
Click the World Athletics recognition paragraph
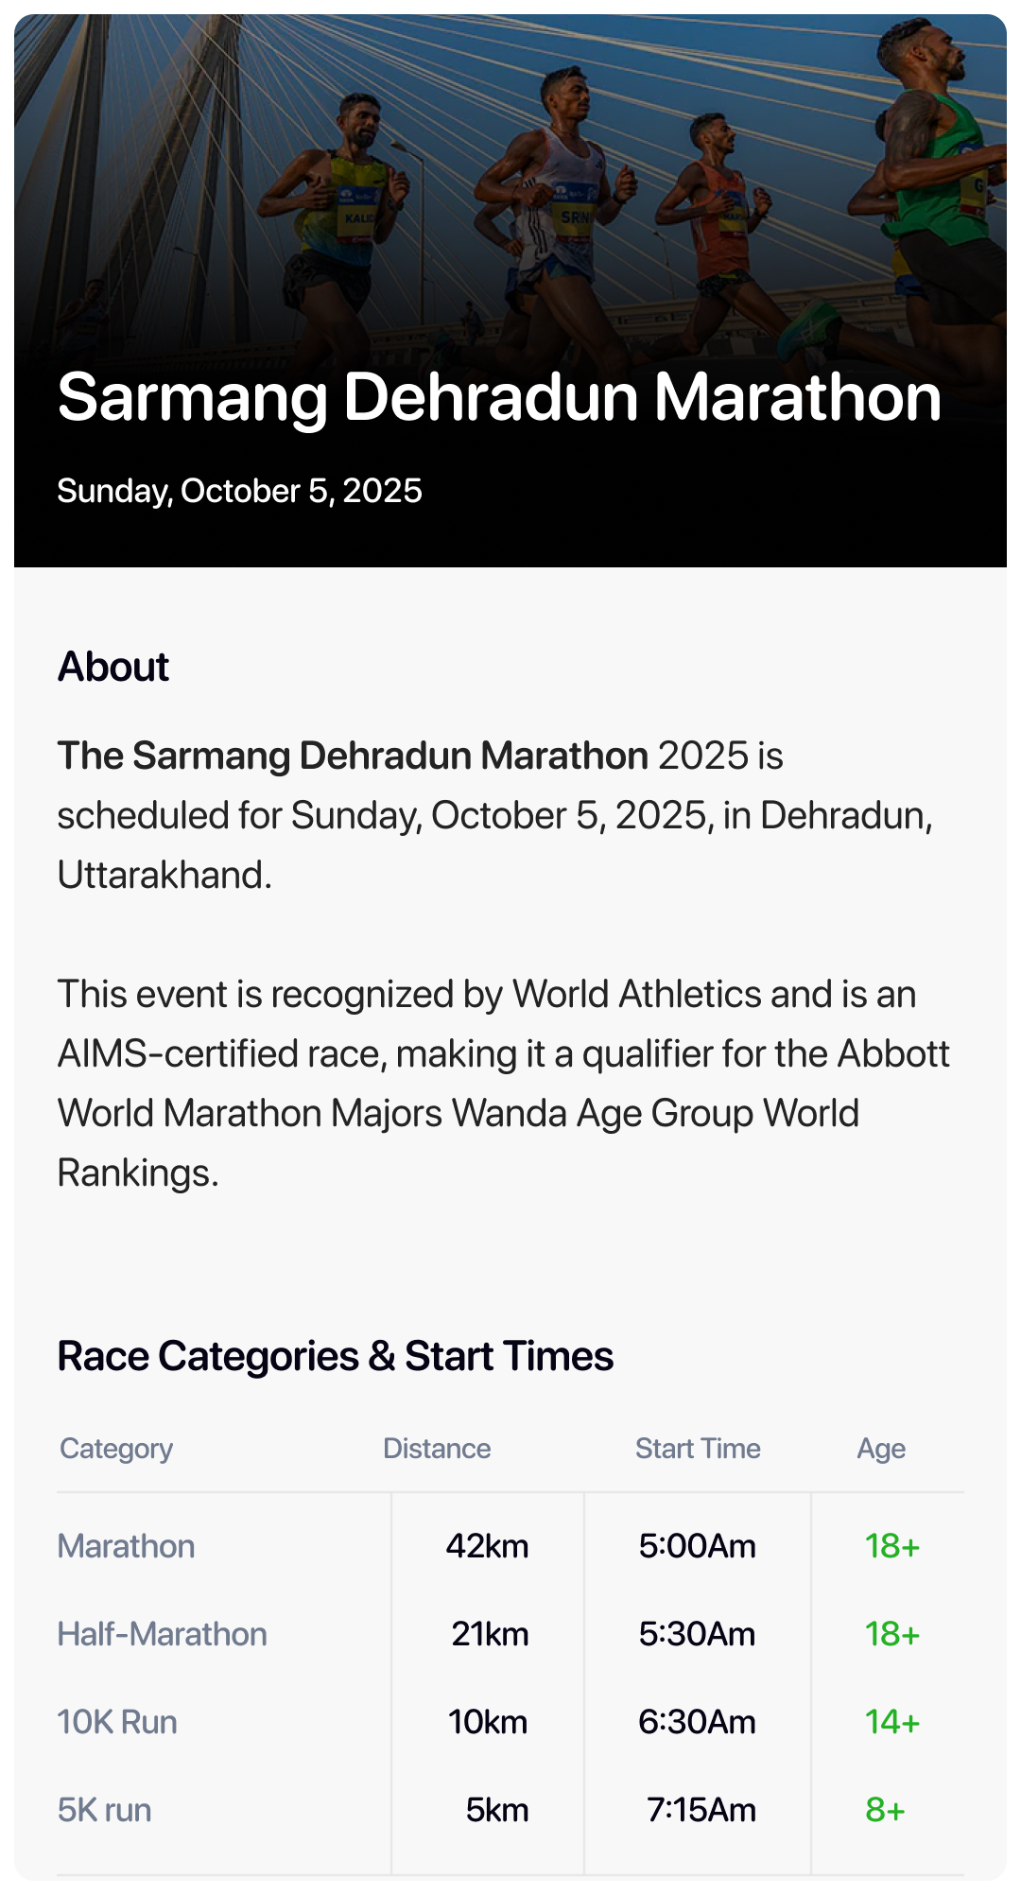503,1084
